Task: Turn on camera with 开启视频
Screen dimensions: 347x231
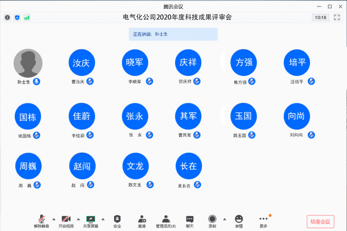Action: (66, 221)
